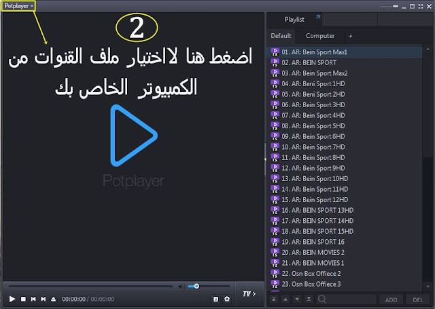Select '08. AR: Bein Sport 5HD'
The image size is (435, 309).
[346, 126]
